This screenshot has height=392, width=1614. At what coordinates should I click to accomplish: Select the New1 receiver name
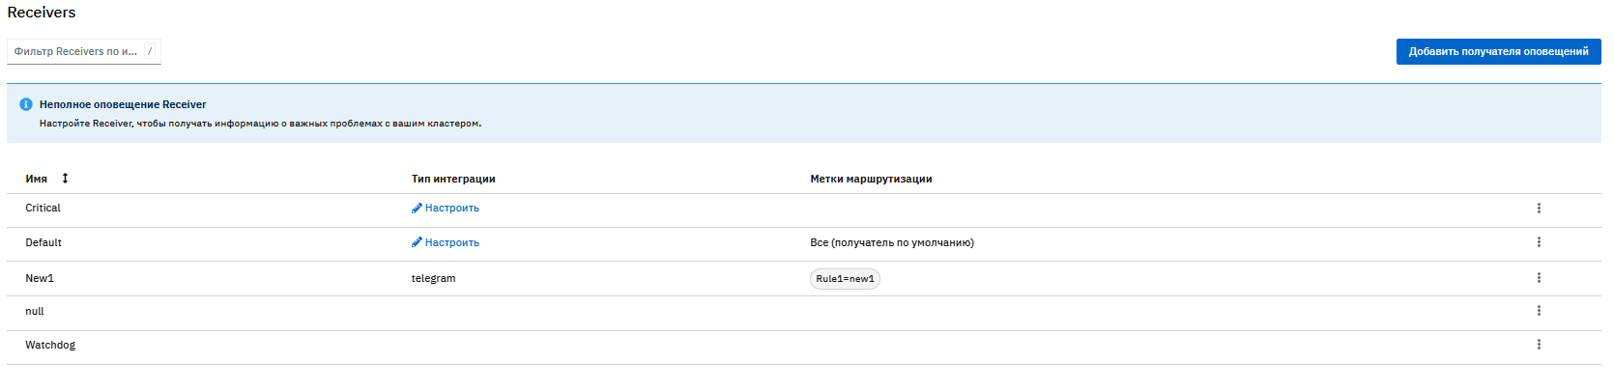click(x=40, y=278)
